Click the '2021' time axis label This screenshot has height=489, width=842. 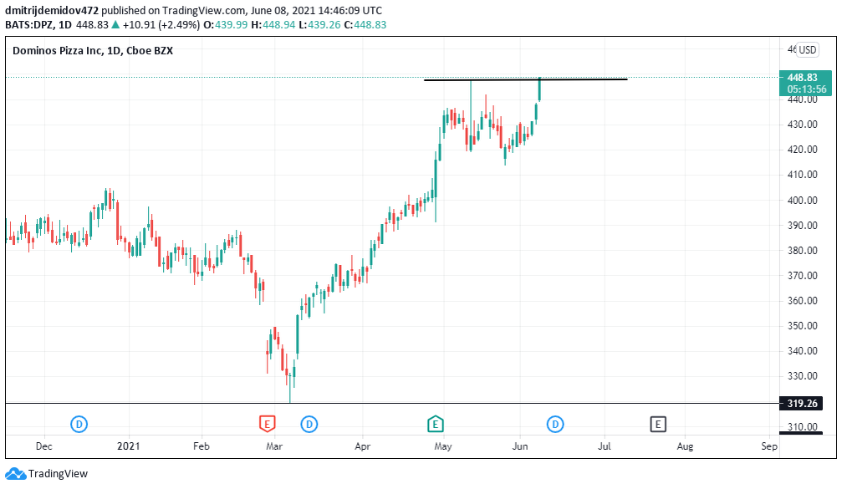[x=128, y=446]
